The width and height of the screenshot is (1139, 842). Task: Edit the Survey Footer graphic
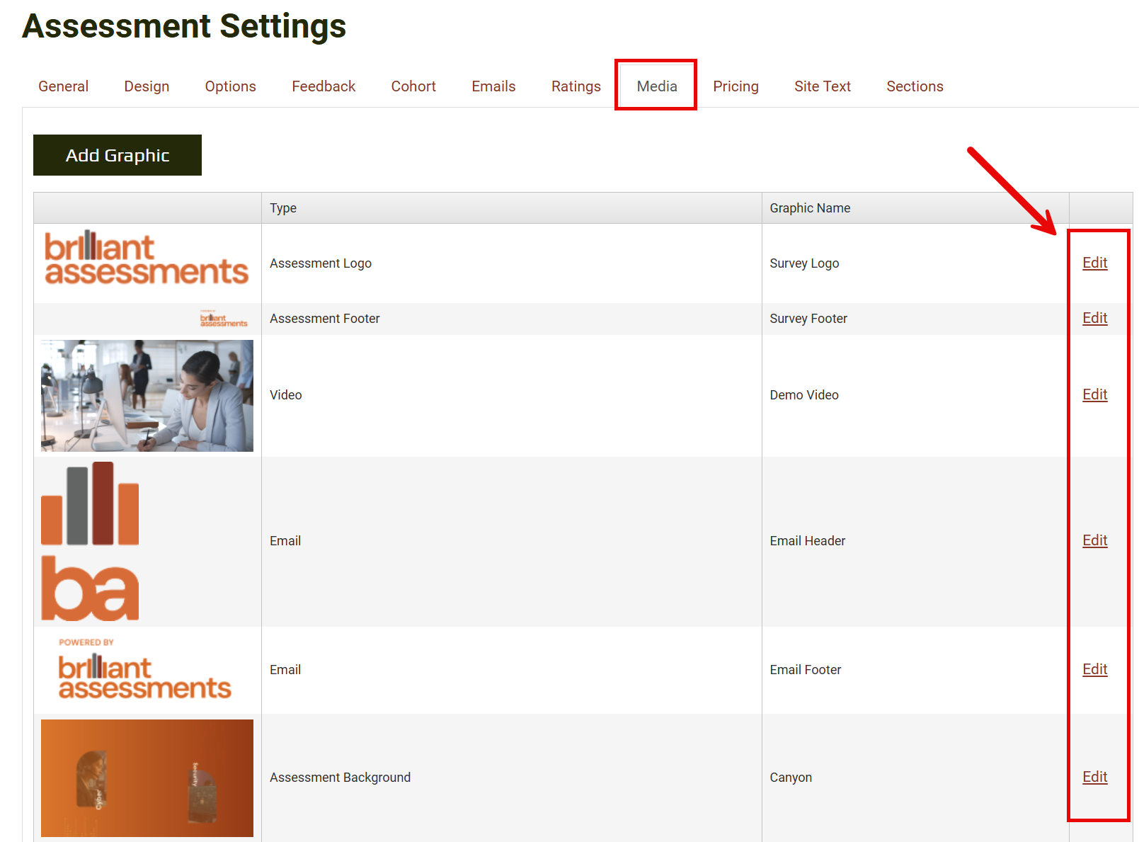(x=1094, y=318)
